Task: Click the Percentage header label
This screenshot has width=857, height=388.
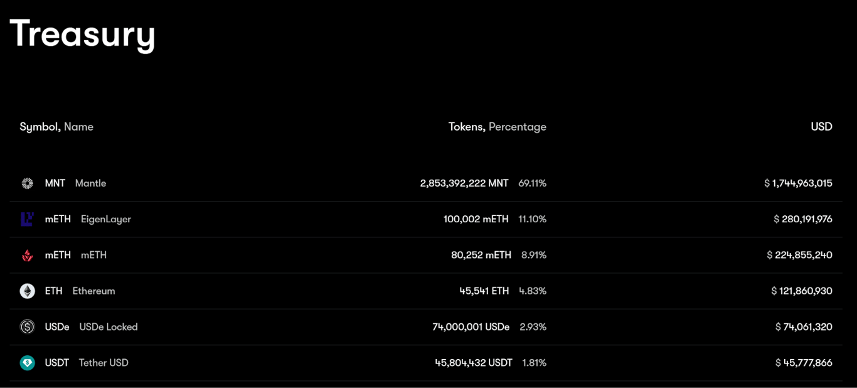Action: point(518,127)
